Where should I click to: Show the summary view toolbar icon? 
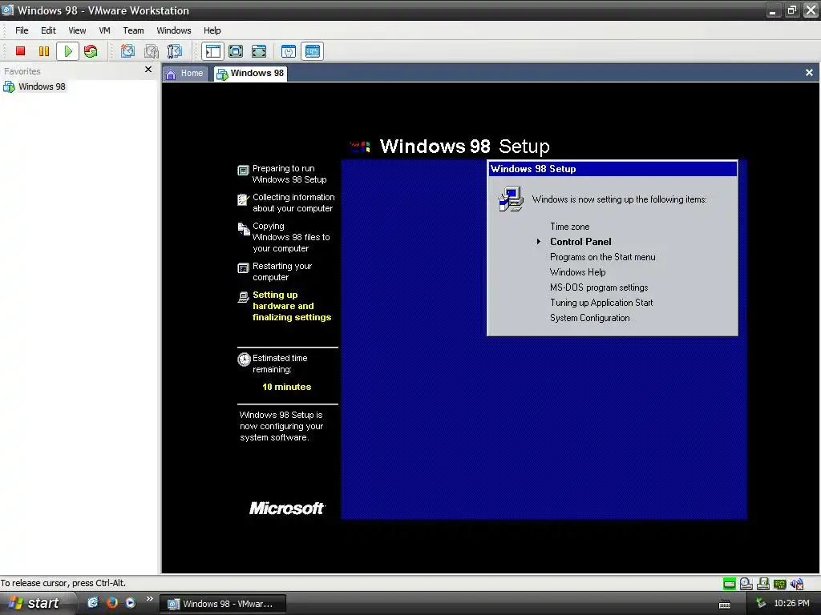tap(289, 50)
